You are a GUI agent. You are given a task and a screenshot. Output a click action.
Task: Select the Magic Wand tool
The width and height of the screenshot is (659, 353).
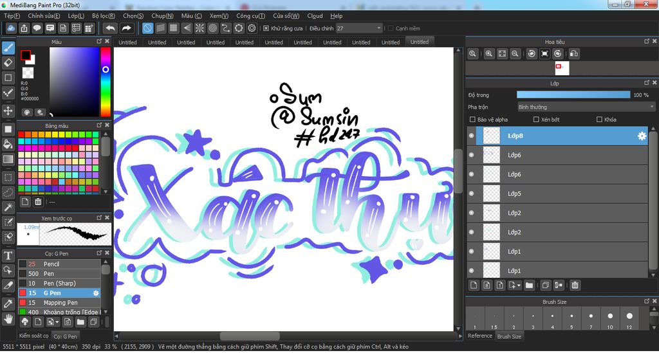pyautogui.click(x=8, y=207)
